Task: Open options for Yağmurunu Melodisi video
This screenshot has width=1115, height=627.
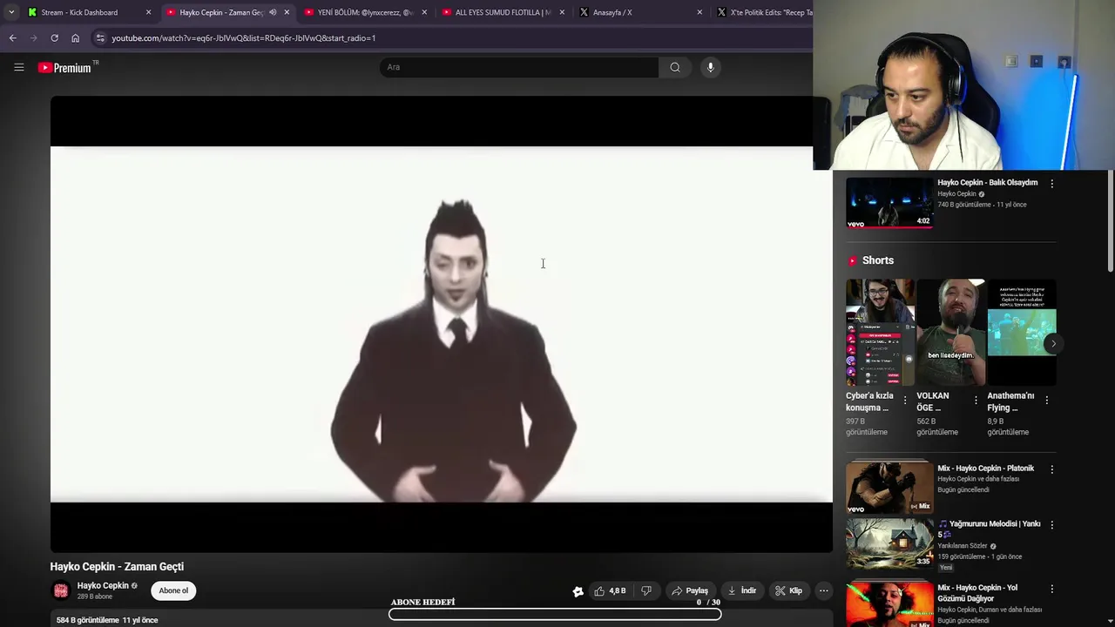Action: [1051, 525]
